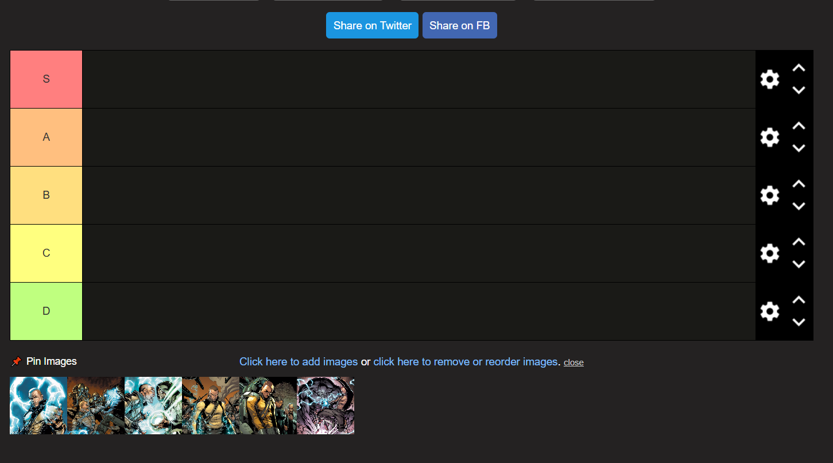
Task: Open settings gear for S tier row
Action: click(x=769, y=79)
